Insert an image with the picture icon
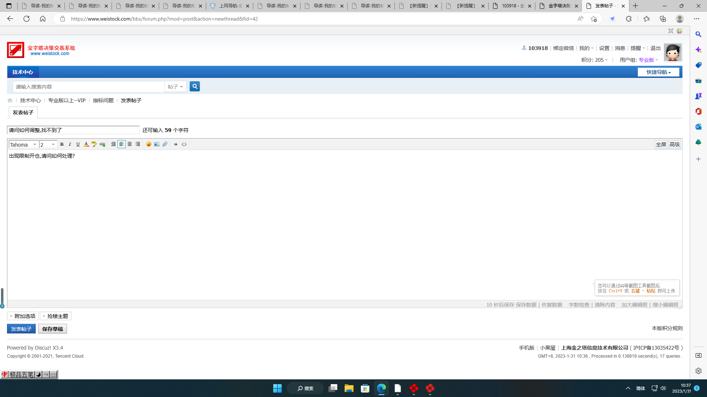 (x=157, y=144)
